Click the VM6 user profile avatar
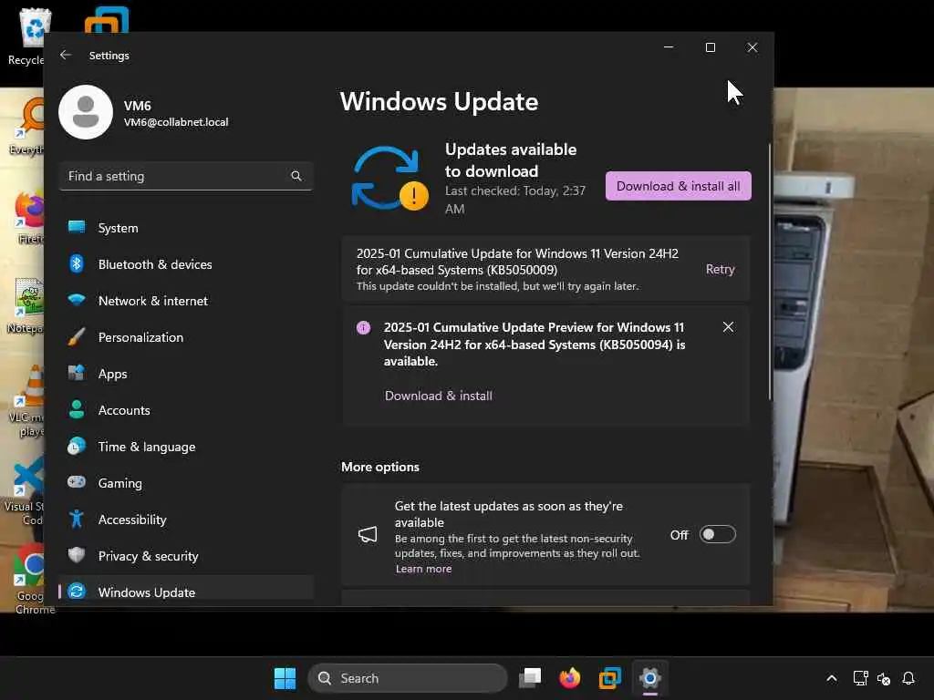 click(x=86, y=112)
